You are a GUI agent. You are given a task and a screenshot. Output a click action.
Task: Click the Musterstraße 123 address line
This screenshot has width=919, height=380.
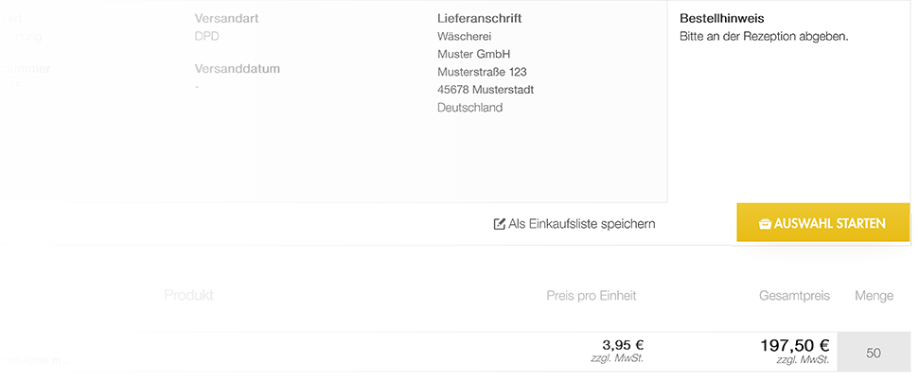tap(482, 72)
